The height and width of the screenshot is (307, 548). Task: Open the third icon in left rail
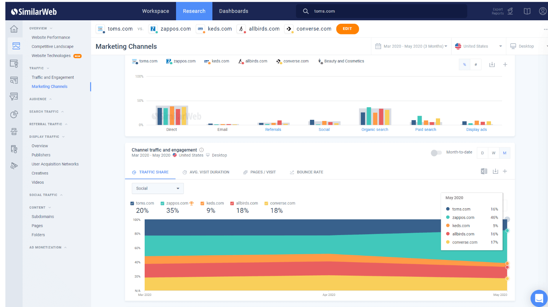[x=14, y=63]
